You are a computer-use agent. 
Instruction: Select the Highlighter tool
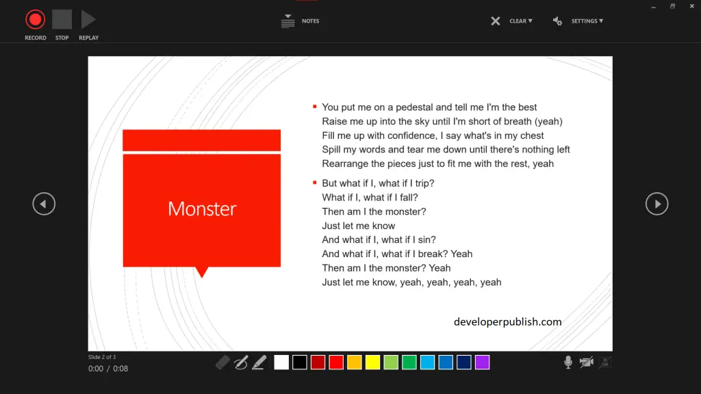259,363
